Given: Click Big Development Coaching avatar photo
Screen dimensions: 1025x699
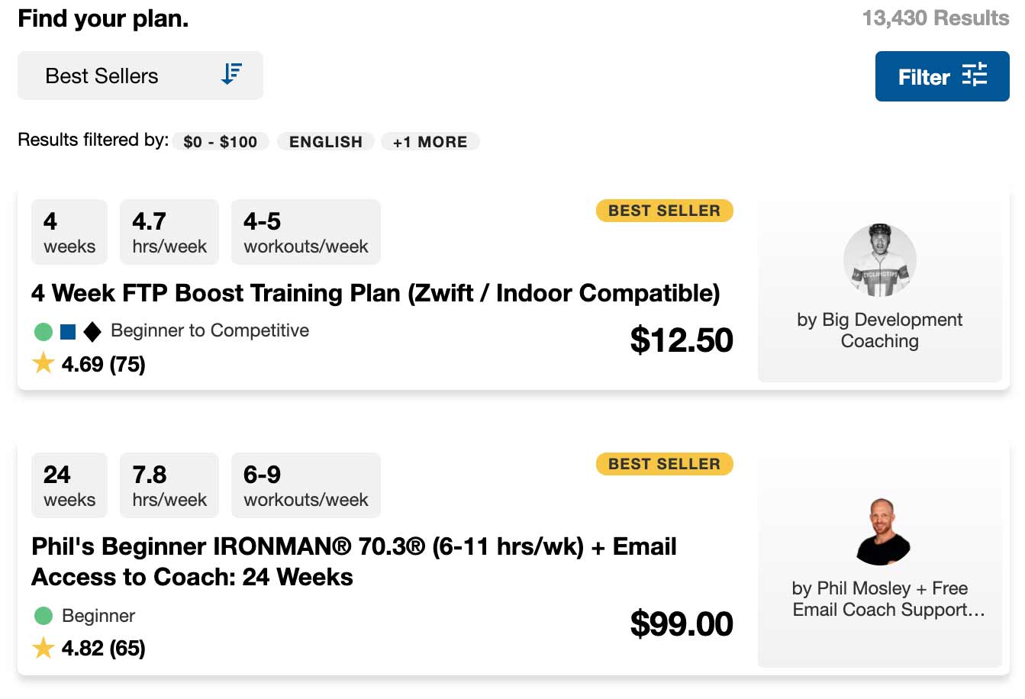Looking at the screenshot, I should [x=879, y=260].
